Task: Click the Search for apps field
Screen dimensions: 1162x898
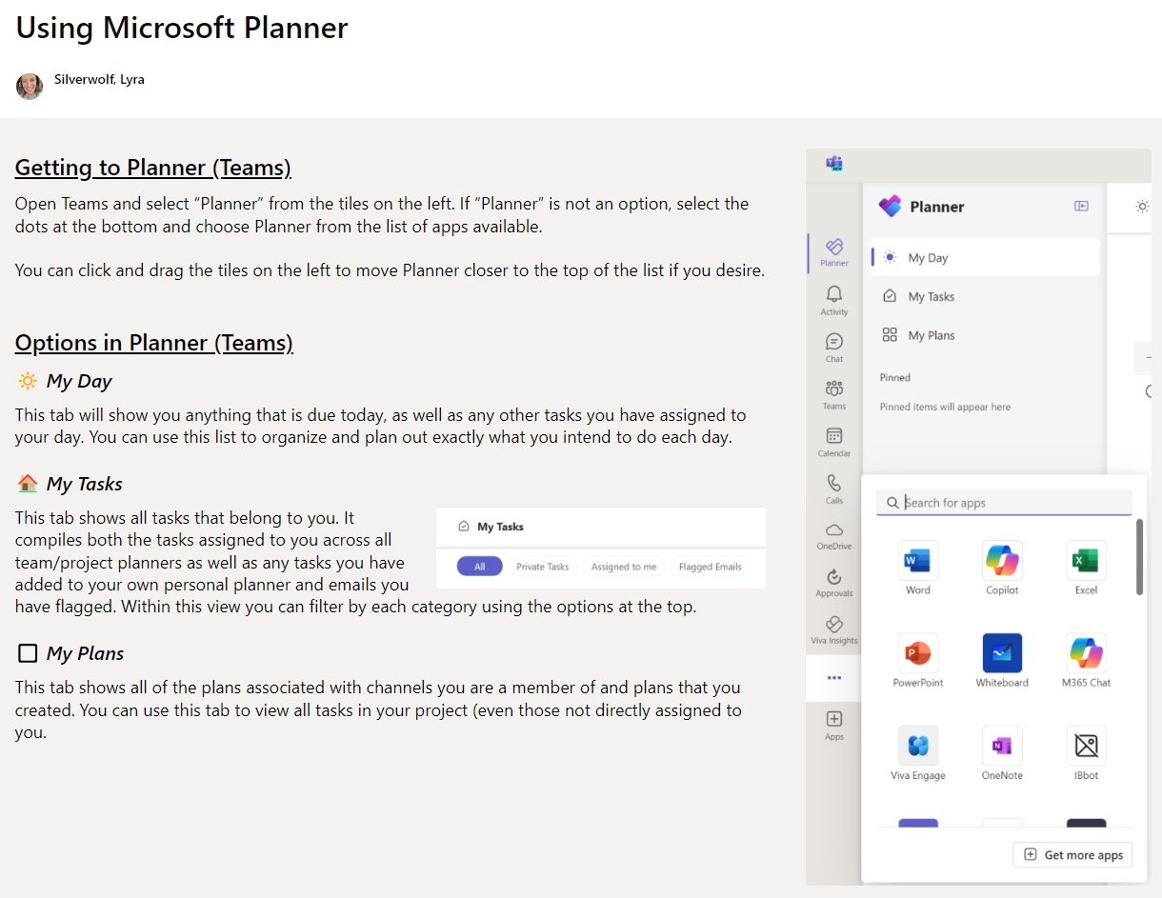Action: (1004, 503)
